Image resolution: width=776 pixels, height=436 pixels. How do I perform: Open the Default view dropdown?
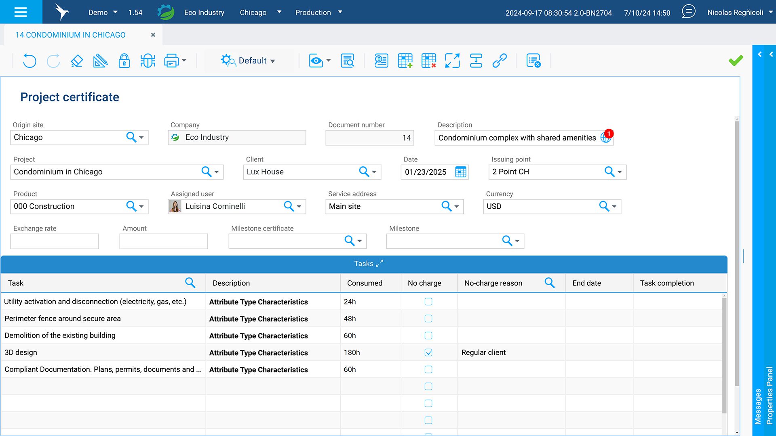[248, 61]
